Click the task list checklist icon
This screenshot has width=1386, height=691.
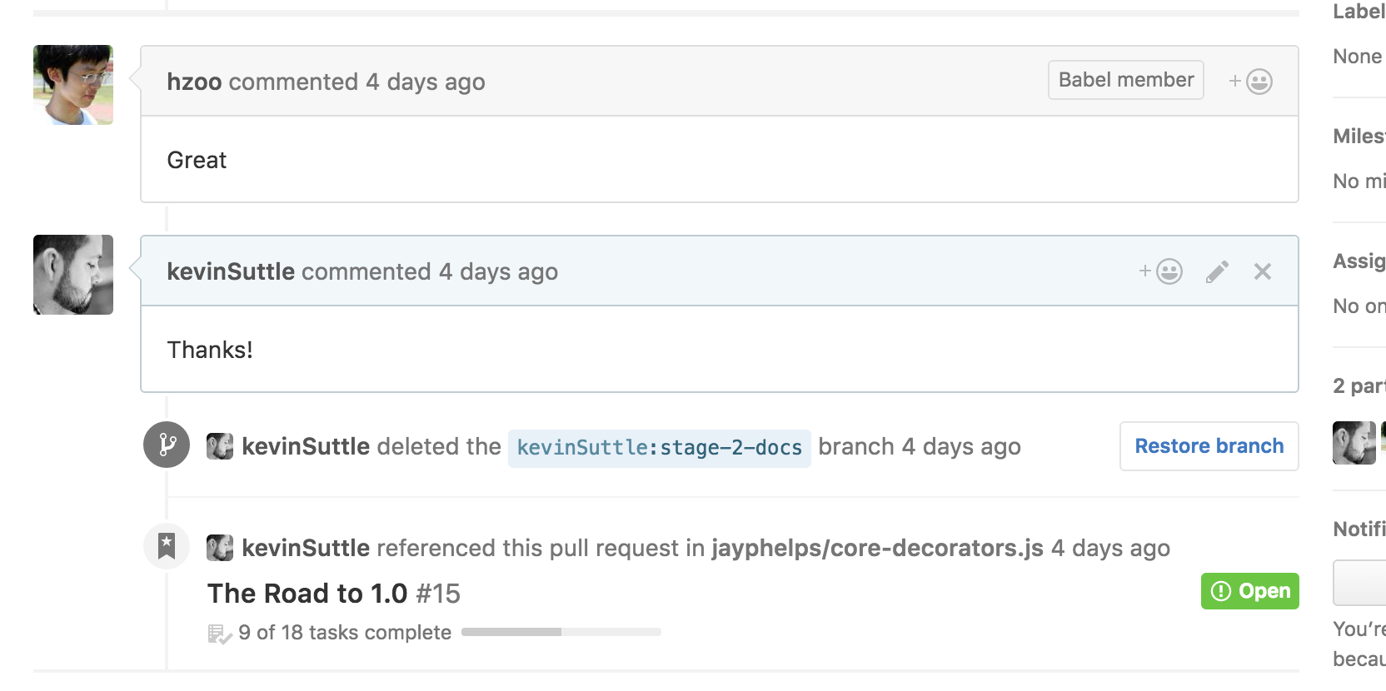219,634
